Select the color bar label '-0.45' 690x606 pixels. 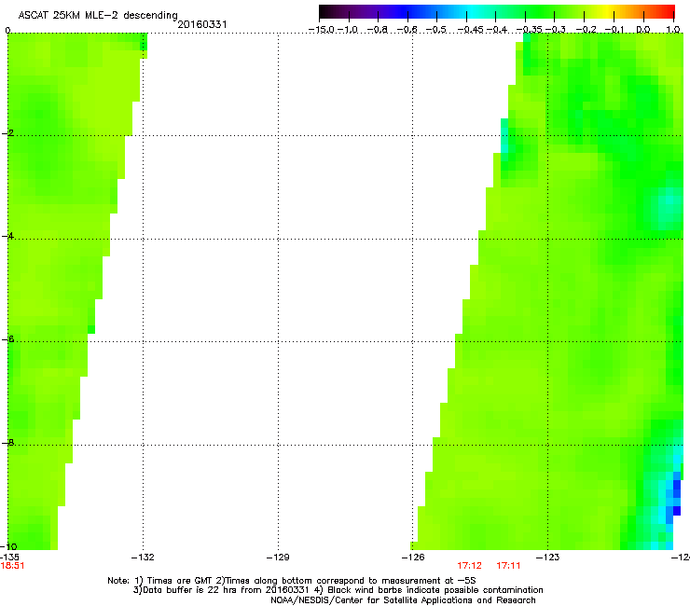pyautogui.click(x=471, y=30)
